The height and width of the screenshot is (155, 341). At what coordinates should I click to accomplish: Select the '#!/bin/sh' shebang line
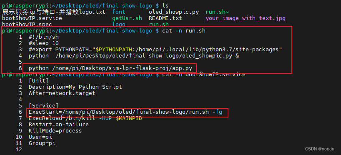(x=43, y=37)
